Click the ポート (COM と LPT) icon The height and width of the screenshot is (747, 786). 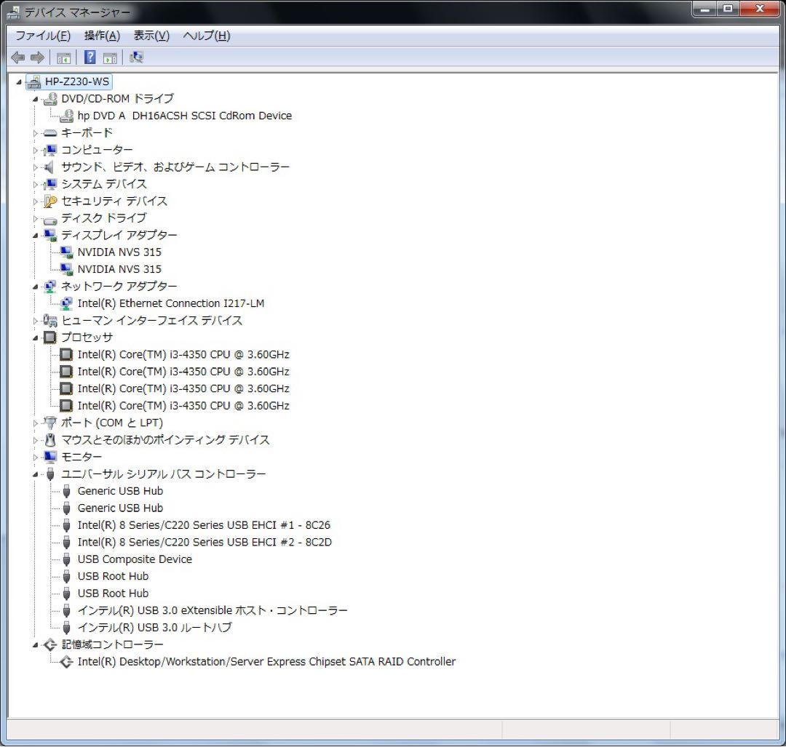coord(50,423)
